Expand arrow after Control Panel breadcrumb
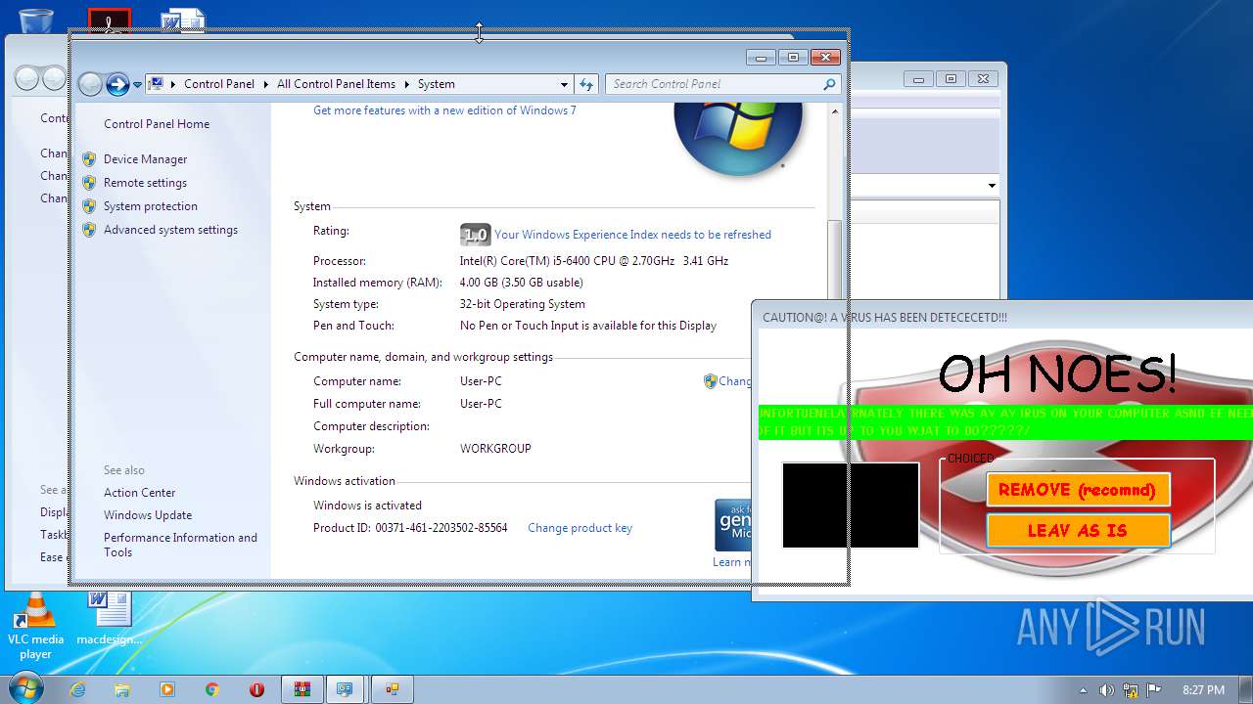 click(x=265, y=84)
